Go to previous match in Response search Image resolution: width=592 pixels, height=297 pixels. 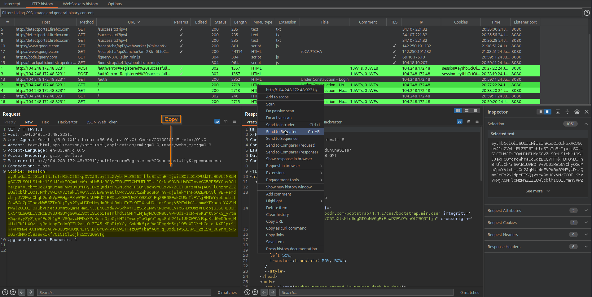[264, 292]
